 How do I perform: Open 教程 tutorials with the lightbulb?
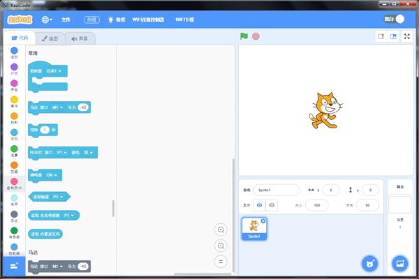coord(116,20)
